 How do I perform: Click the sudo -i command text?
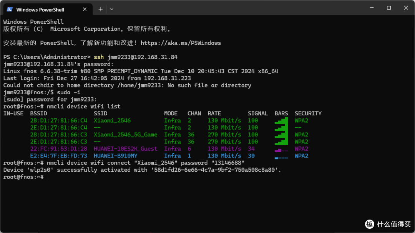tap(68, 92)
